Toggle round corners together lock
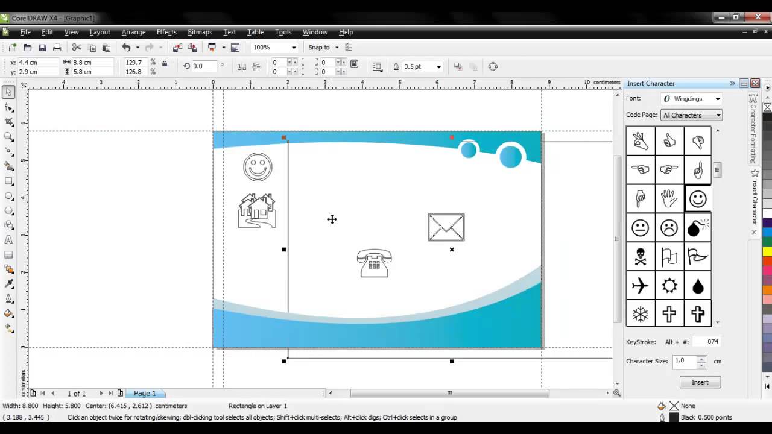Viewport: 772px width, 434px height. (355, 63)
